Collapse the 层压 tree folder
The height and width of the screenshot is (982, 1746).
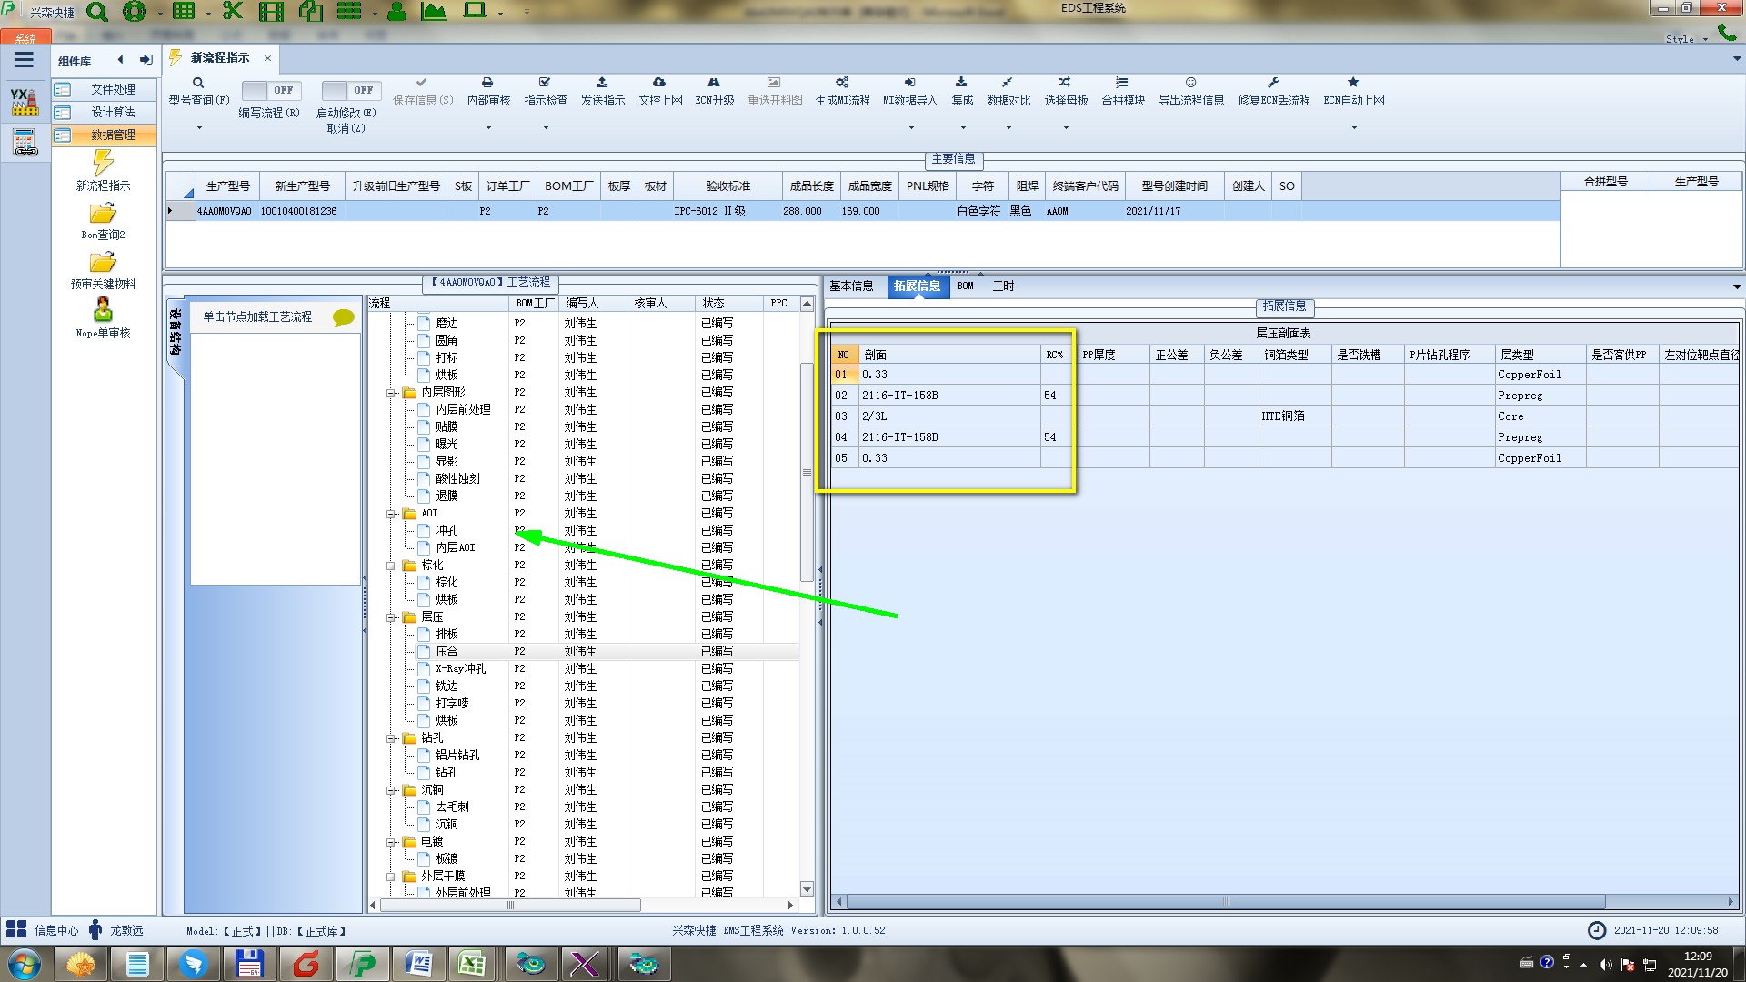[391, 617]
